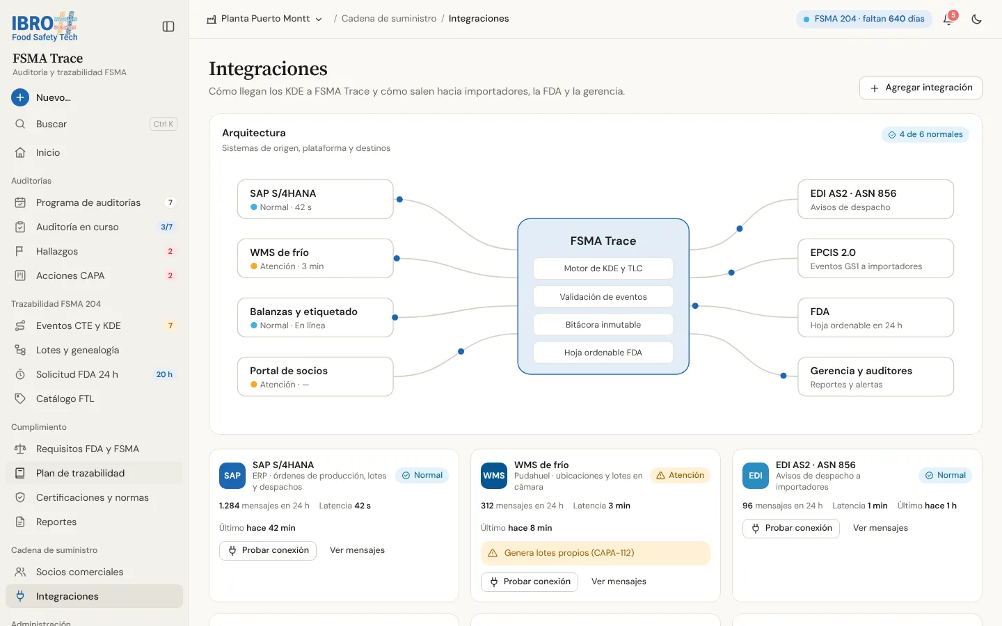Go to Inicio home
The width and height of the screenshot is (1002, 626).
tap(95, 152)
